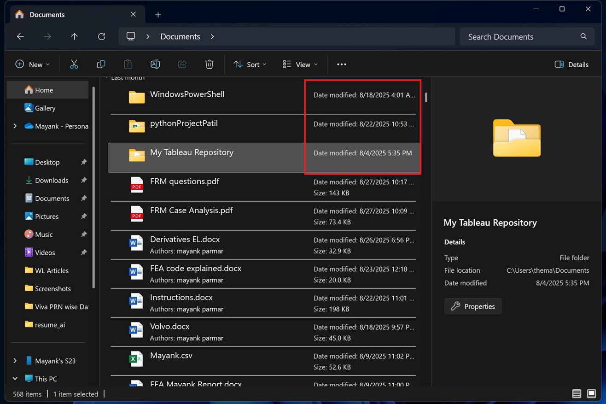Expand Mayank's S23 tree node
This screenshot has width=606, height=404.
(15, 361)
